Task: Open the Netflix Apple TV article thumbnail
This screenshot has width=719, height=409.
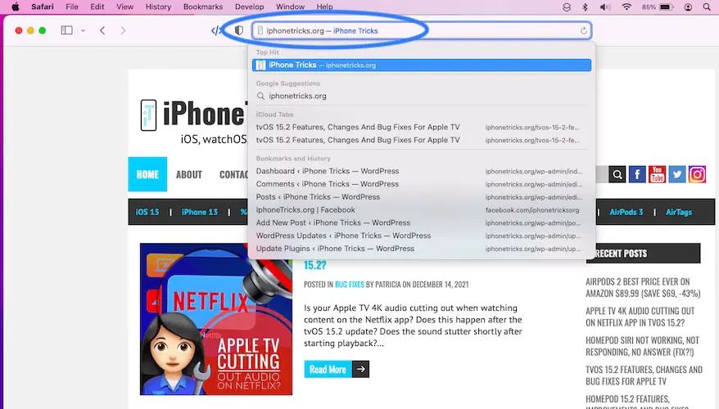Action: (216, 319)
